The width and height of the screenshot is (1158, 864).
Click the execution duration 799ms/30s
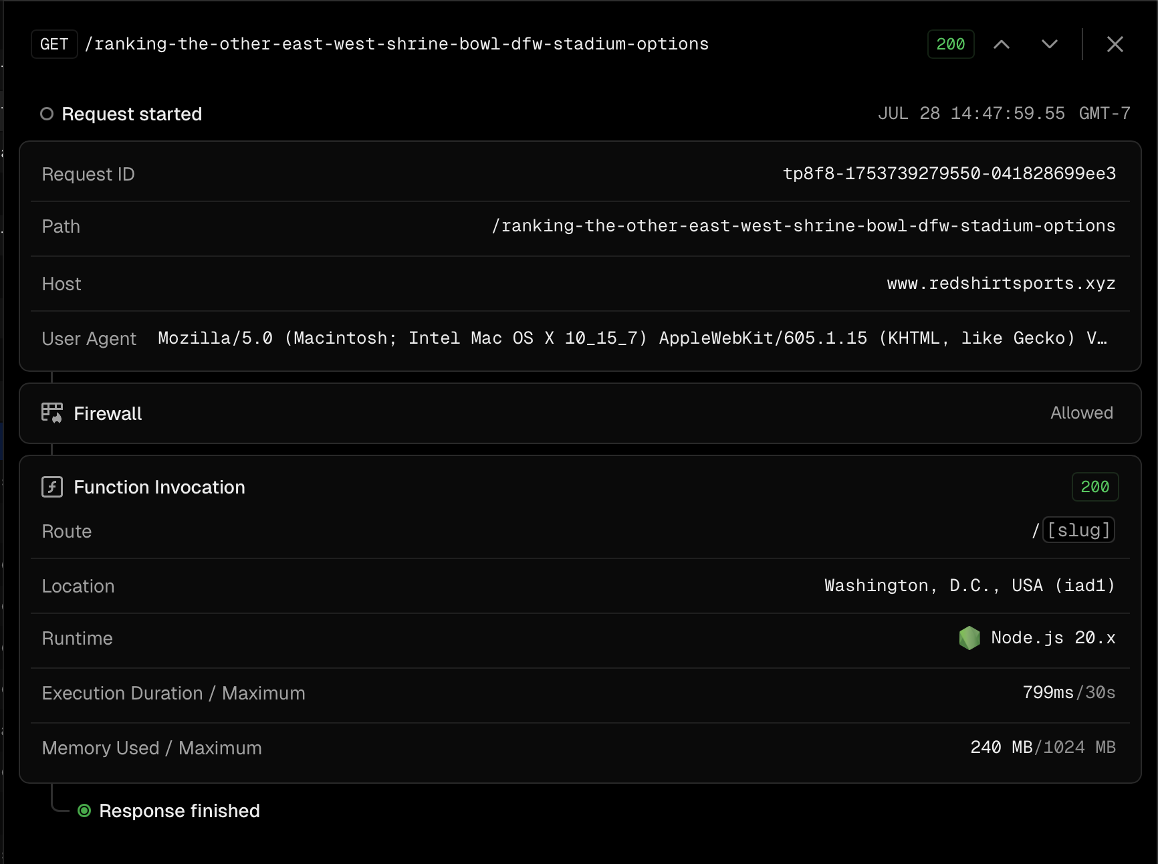point(1069,693)
